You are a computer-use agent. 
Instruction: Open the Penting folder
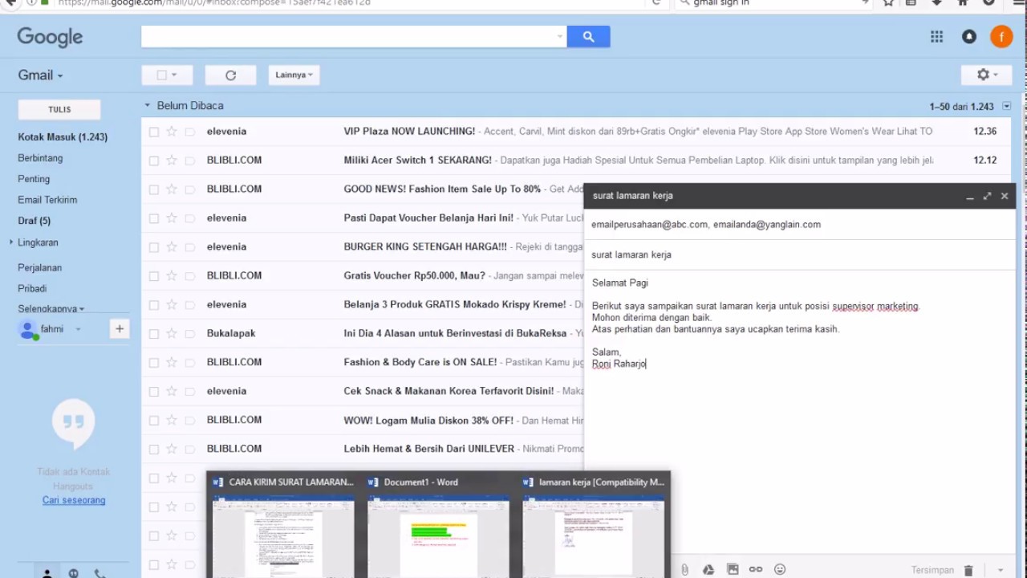[x=34, y=179]
